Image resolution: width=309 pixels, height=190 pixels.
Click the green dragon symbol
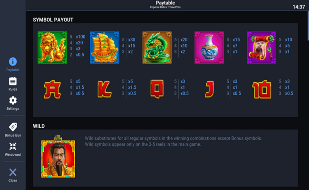[x=157, y=47]
